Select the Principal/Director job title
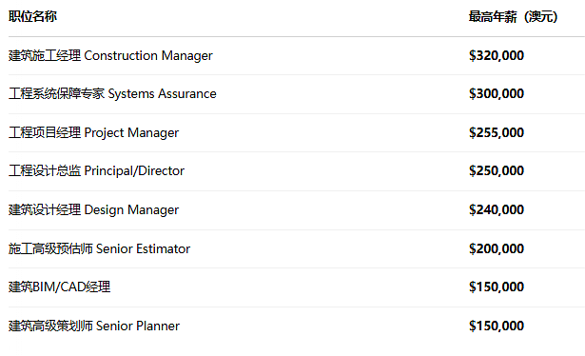 [x=96, y=171]
